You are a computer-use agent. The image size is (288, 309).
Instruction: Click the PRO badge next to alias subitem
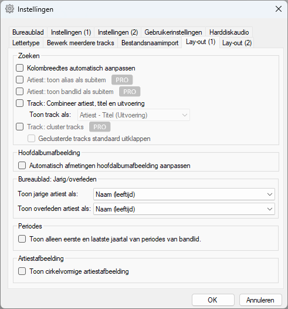coord(122,80)
